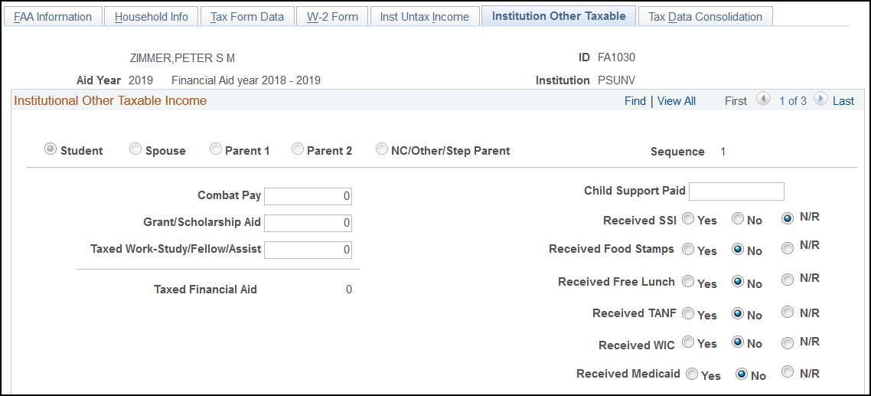Open the FAA Information tab
The image size is (871, 396).
click(x=53, y=17)
